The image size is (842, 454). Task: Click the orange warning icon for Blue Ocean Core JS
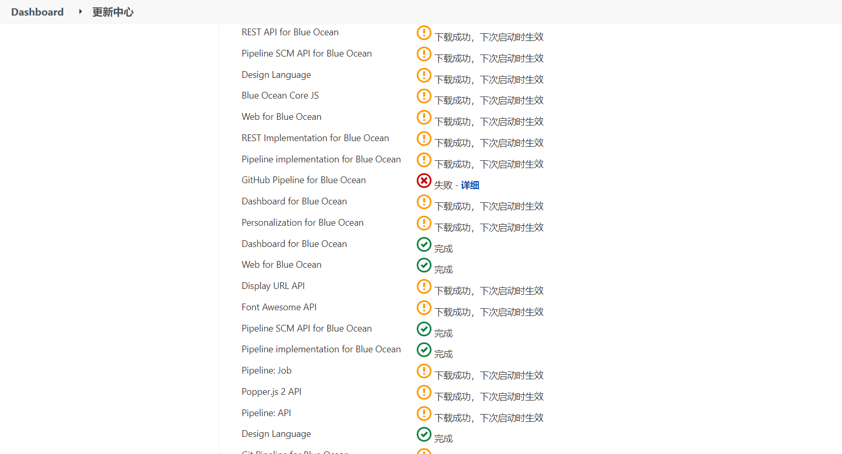pos(424,96)
